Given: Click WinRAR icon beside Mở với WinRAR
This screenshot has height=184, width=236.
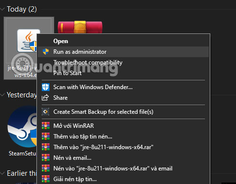Looking at the screenshot, I should (46, 126).
